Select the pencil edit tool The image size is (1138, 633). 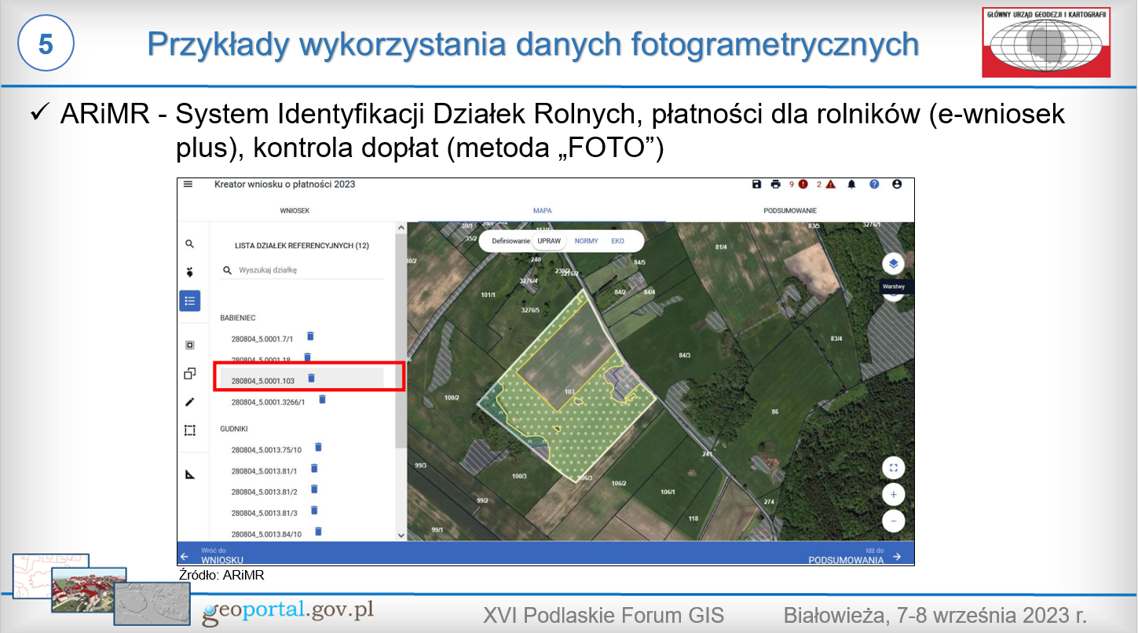189,402
